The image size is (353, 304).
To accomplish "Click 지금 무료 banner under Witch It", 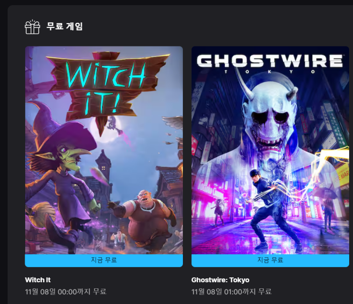I will [x=104, y=260].
